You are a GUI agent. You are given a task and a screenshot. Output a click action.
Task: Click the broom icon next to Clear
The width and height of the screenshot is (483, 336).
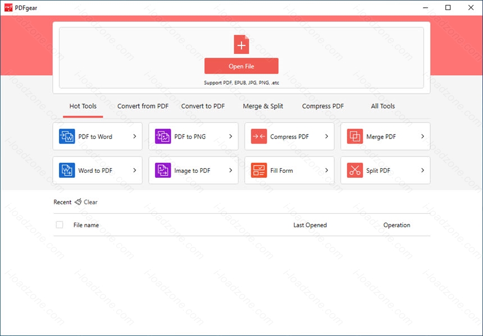point(78,202)
